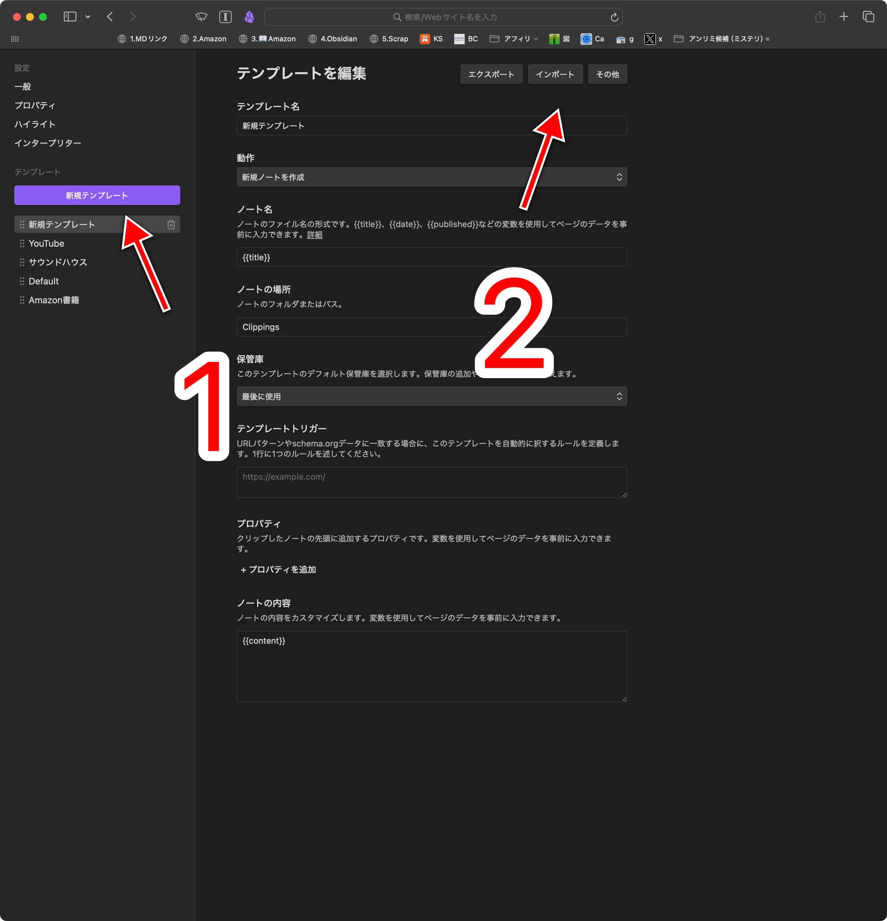
Task: Show tab overview icon
Action: (x=868, y=17)
